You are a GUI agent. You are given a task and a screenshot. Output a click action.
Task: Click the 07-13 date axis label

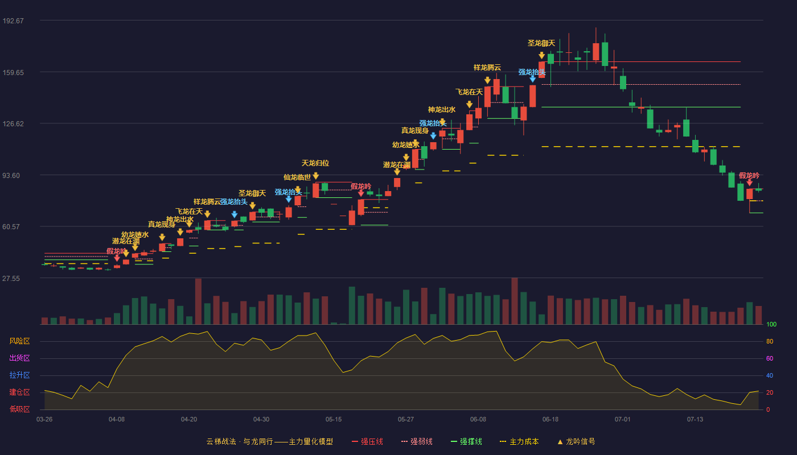click(695, 419)
